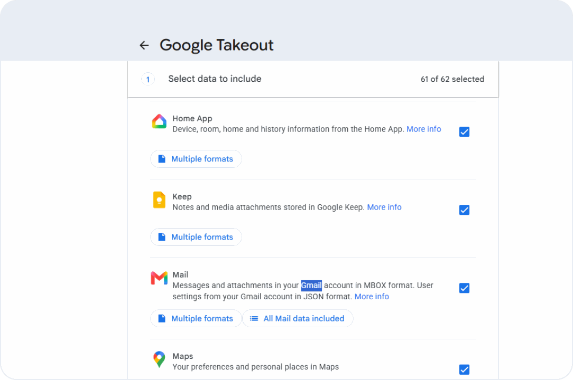Uncheck the Keep checkbox
573x380 pixels.
pyautogui.click(x=464, y=210)
